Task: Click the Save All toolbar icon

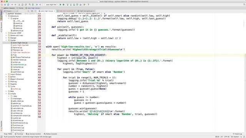Action: point(5,5)
